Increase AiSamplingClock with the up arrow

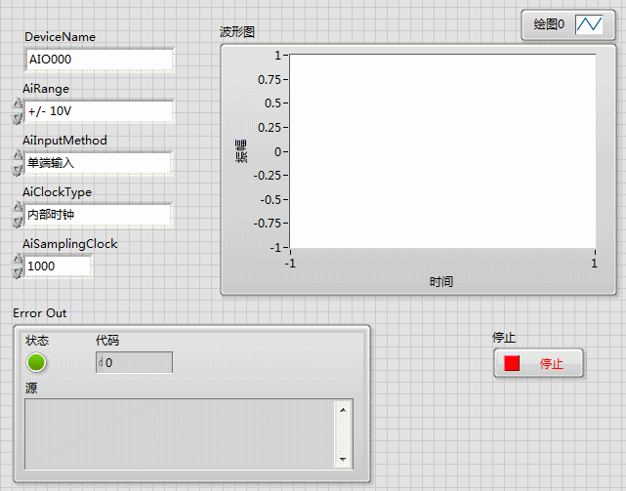[16, 261]
